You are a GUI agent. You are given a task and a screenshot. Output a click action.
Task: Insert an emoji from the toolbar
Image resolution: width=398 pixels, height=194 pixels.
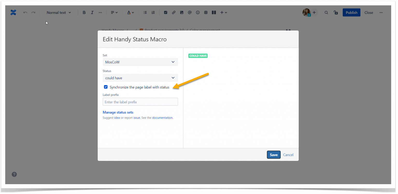(x=198, y=12)
